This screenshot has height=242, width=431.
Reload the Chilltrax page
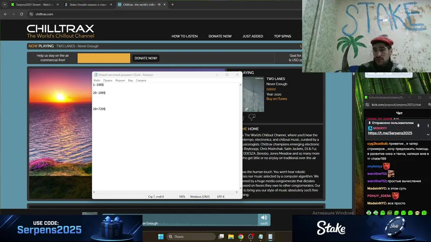click(21, 14)
